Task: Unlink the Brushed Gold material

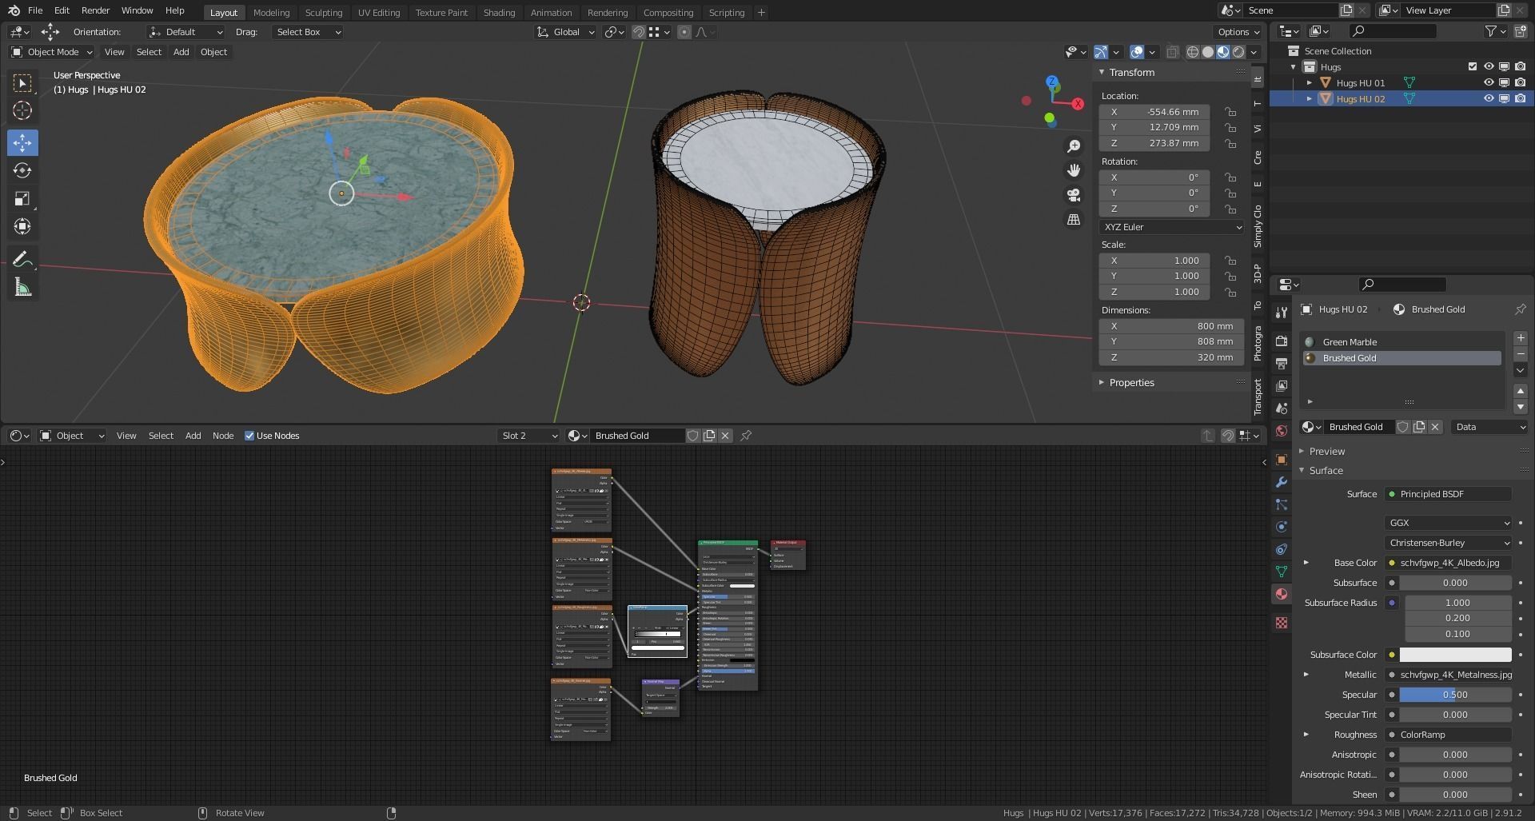Action: [1435, 427]
